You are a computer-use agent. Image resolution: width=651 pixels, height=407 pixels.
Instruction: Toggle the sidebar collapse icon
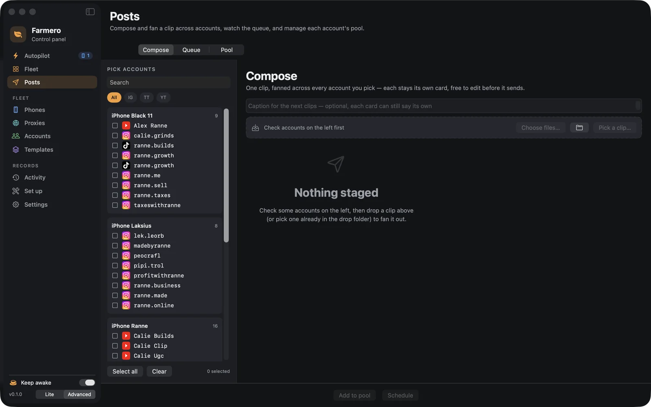click(90, 12)
